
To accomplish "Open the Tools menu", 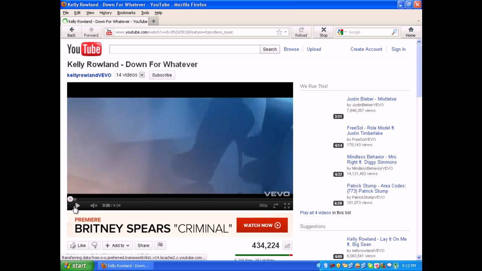I will [145, 13].
